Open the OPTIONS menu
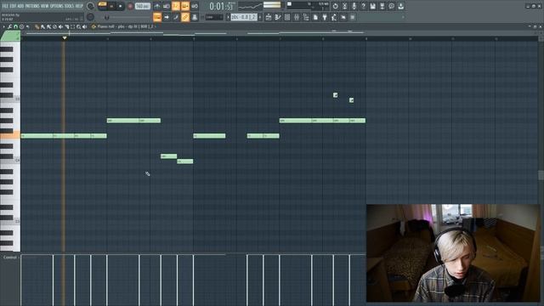The height and width of the screenshot is (306, 544). [57, 6]
